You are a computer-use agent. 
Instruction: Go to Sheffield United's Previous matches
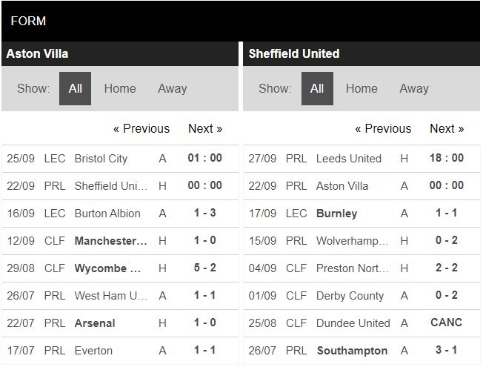382,128
